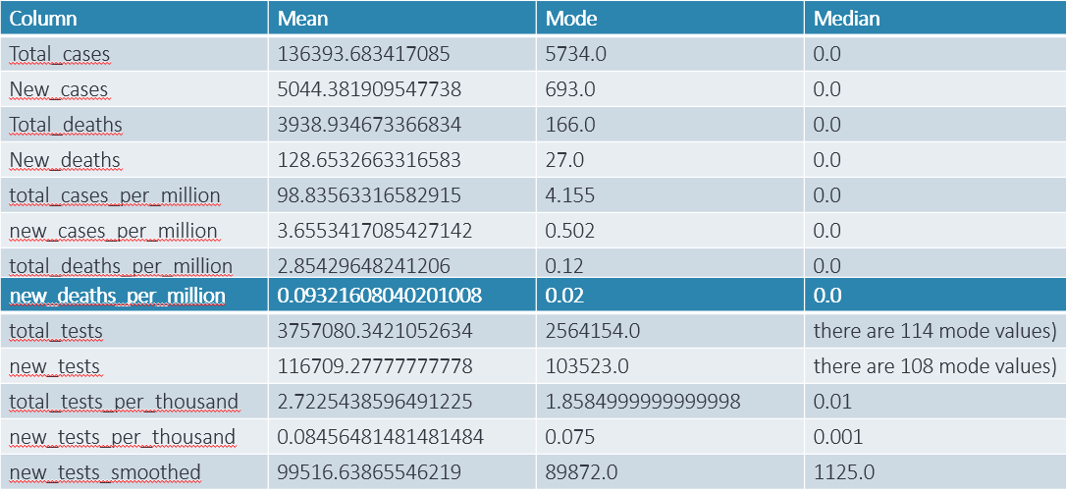This screenshot has width=1066, height=493.
Task: Select the "new_tests" row label
Action: click(x=55, y=367)
